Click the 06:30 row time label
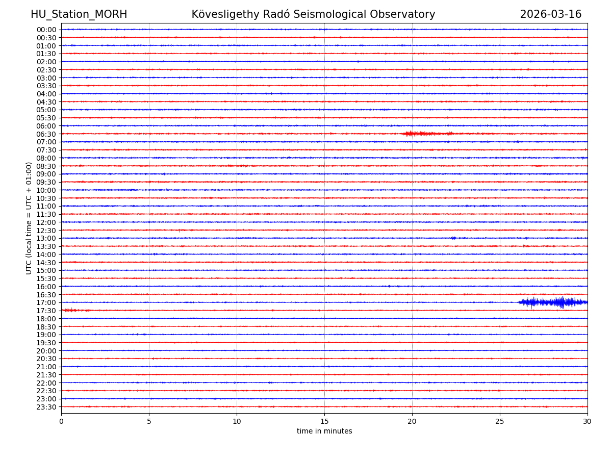 click(46, 134)
